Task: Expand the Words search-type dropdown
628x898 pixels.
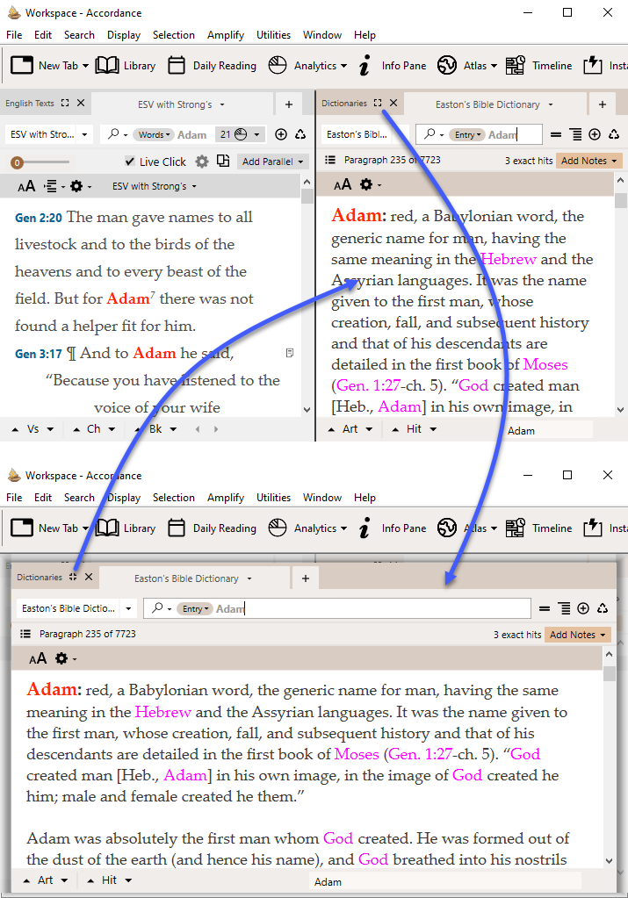Action: pyautogui.click(x=153, y=134)
